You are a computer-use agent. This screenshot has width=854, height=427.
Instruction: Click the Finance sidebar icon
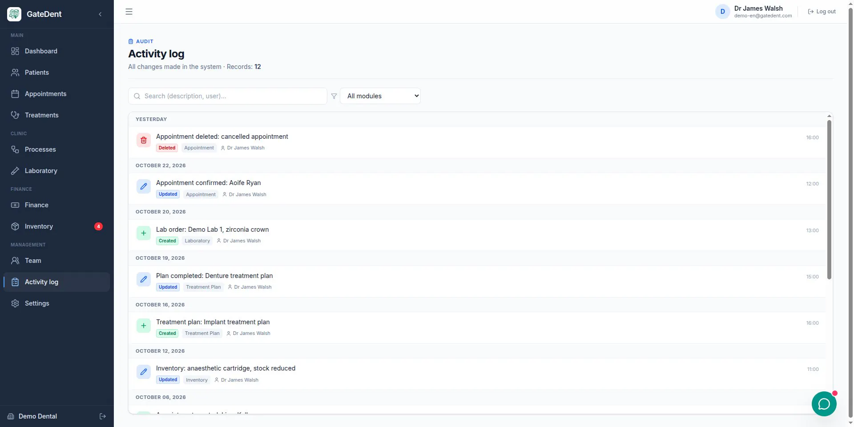pos(15,205)
